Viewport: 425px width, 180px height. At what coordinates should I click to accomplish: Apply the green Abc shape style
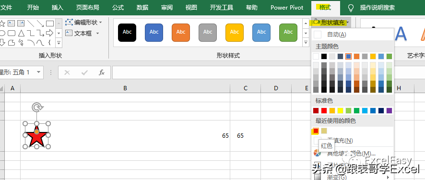pyautogui.click(x=288, y=33)
